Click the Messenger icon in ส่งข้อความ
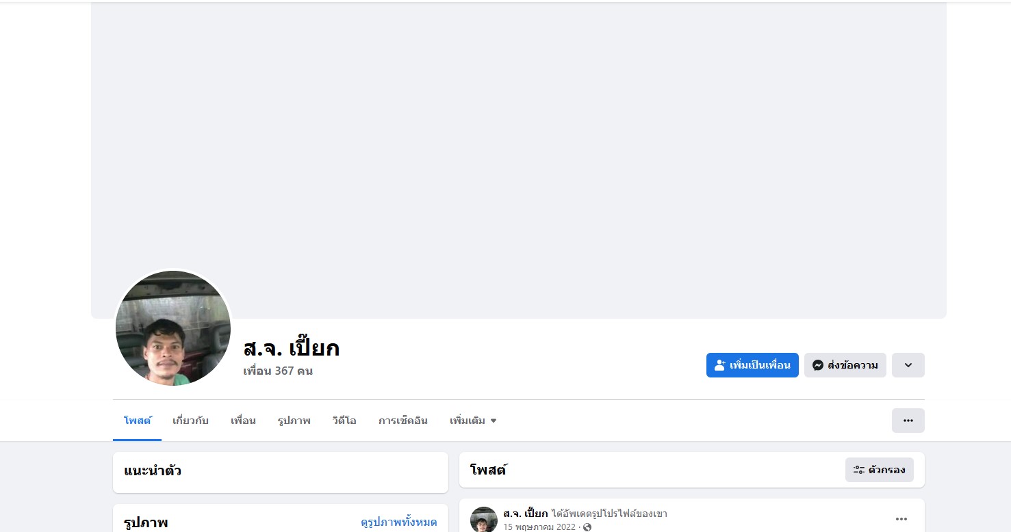This screenshot has height=532, width=1011. pos(817,365)
